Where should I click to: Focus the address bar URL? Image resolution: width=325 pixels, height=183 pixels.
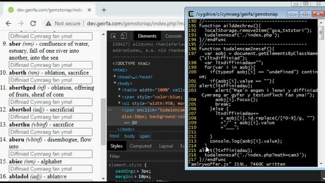click(136, 23)
